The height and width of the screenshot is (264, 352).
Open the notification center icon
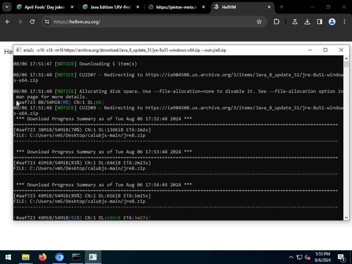point(341,257)
